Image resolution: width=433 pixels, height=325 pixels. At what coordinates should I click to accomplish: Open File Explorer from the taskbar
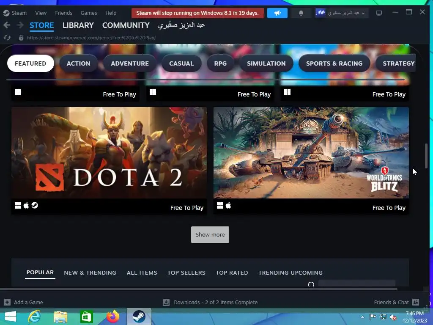[60, 317]
